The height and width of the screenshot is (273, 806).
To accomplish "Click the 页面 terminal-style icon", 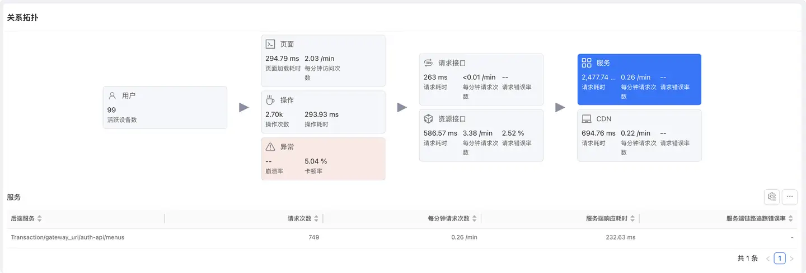I will coord(270,44).
